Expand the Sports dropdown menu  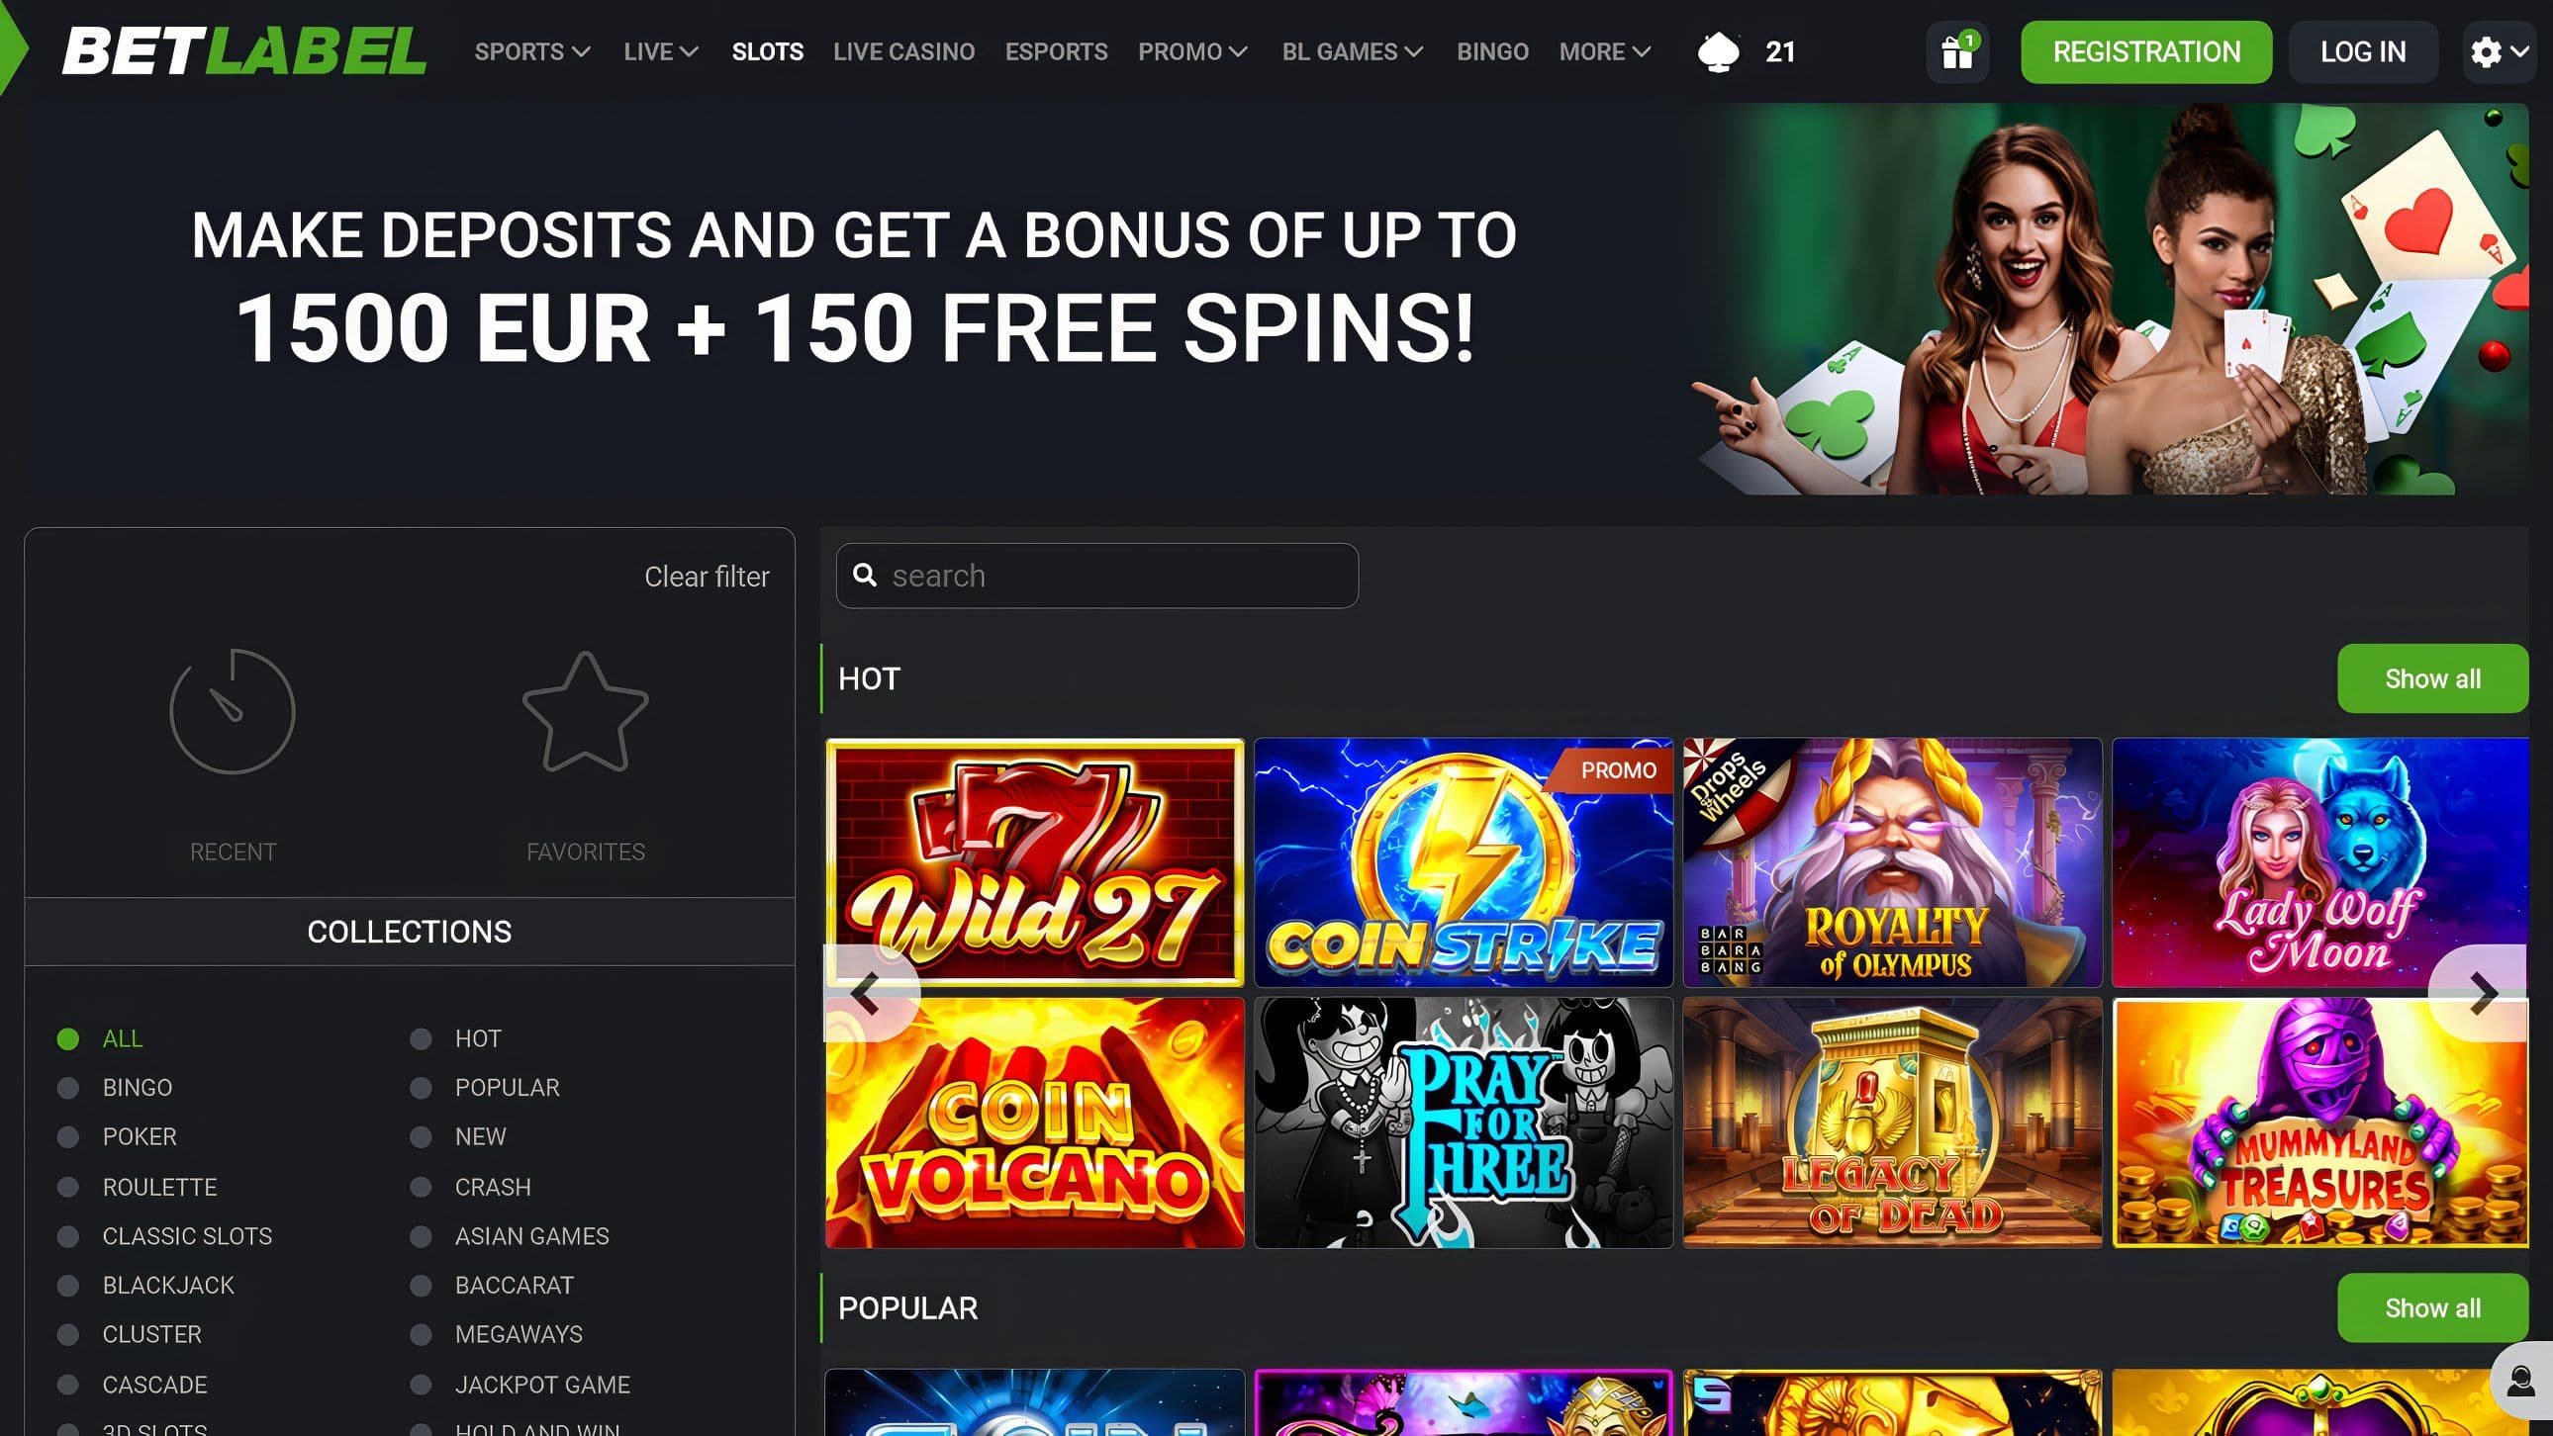(x=532, y=51)
